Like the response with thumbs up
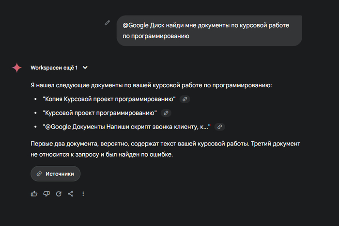The width and height of the screenshot is (339, 226). (x=34, y=194)
